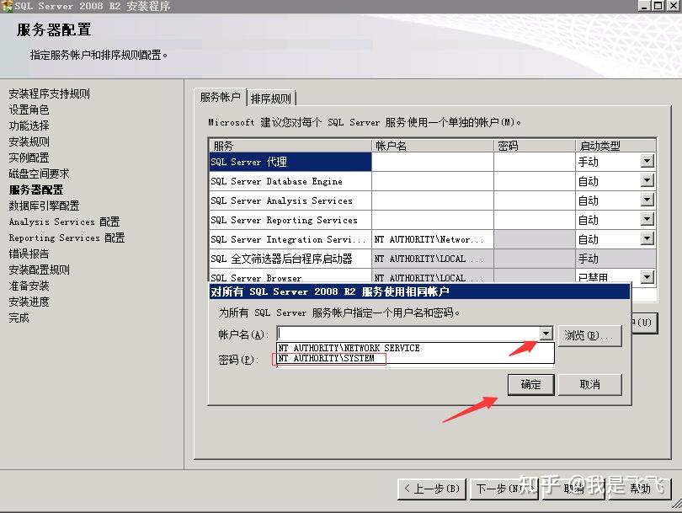
Task: Open the 启动类型 dropdown for SQL Server 代理
Action: (x=647, y=161)
